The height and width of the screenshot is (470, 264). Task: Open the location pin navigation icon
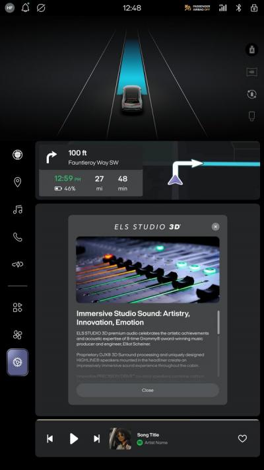click(18, 182)
